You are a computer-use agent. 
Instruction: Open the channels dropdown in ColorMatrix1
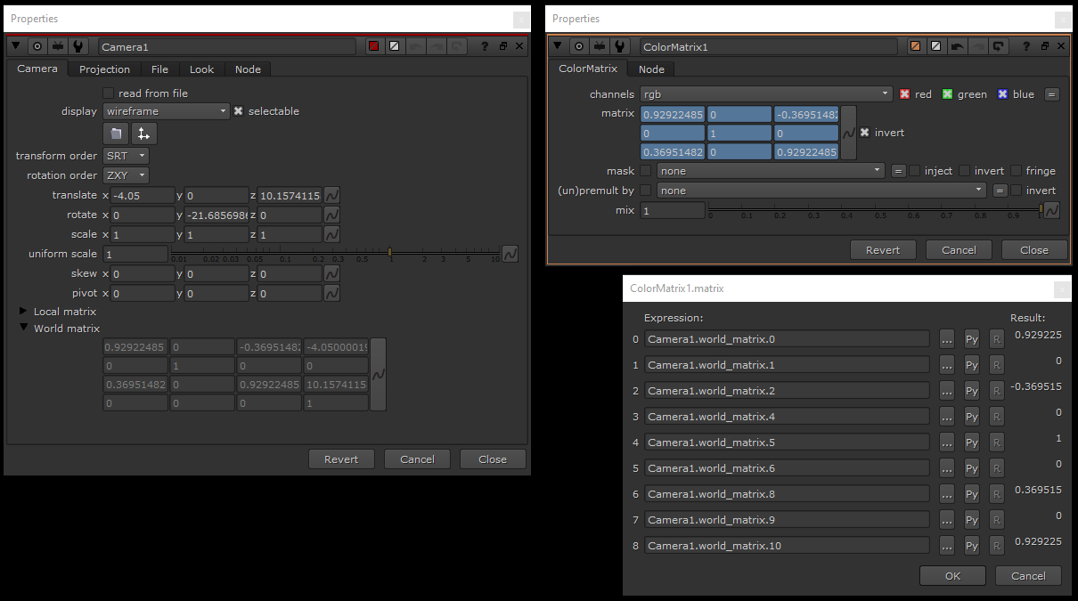click(766, 93)
